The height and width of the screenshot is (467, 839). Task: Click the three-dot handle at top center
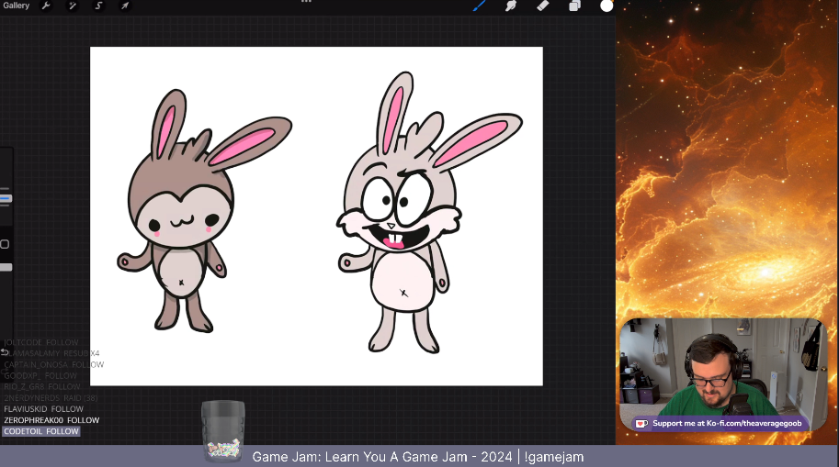pos(307,2)
